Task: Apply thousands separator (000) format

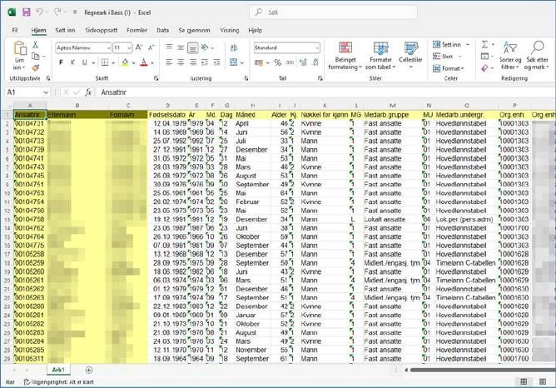Action: click(x=290, y=62)
